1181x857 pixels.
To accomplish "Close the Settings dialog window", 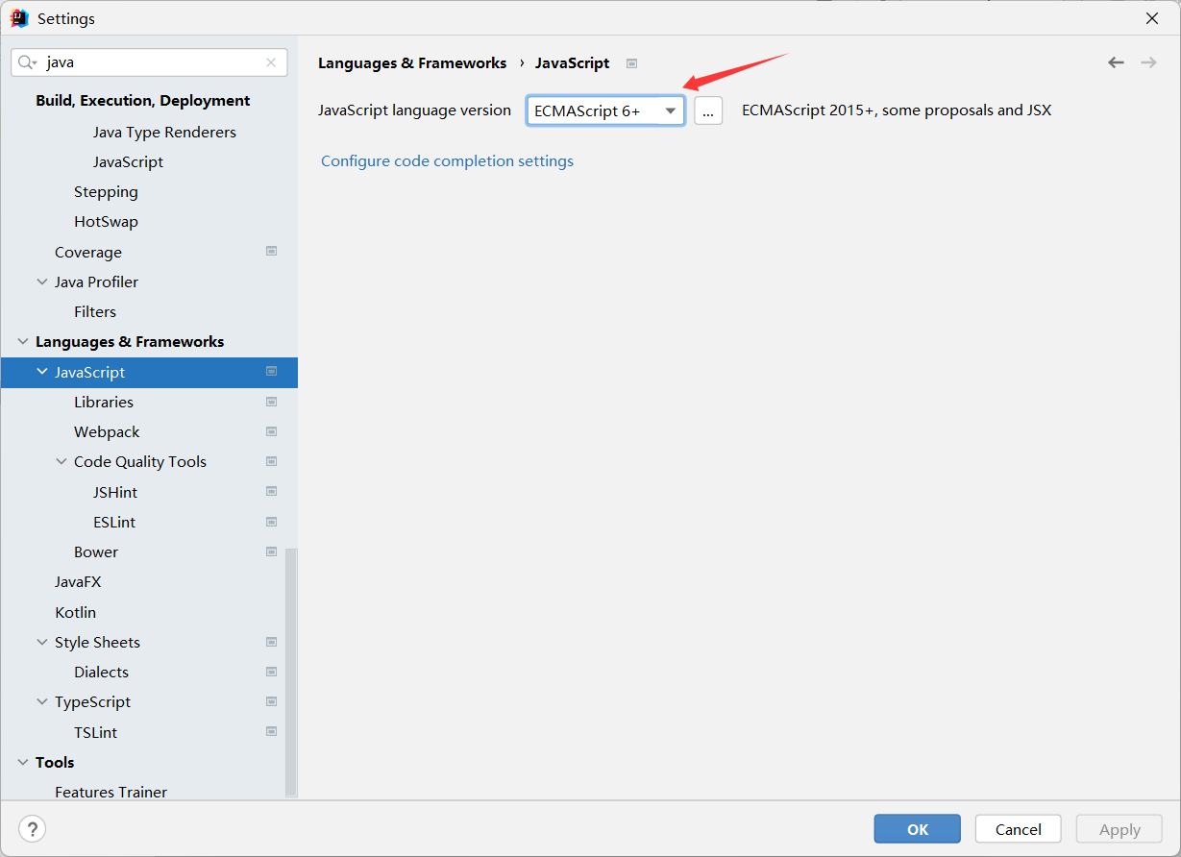I will [x=1151, y=18].
